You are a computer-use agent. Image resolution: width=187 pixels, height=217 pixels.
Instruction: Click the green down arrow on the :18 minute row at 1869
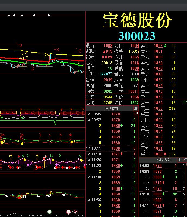click(x=163, y=177)
